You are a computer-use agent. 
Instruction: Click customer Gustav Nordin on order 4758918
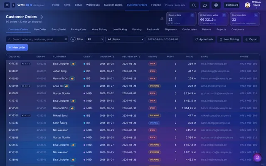pos(62,137)
